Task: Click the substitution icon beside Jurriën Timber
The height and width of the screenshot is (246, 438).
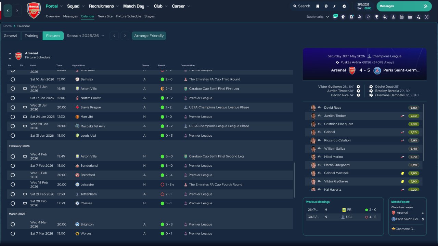Action: [x=403, y=116]
